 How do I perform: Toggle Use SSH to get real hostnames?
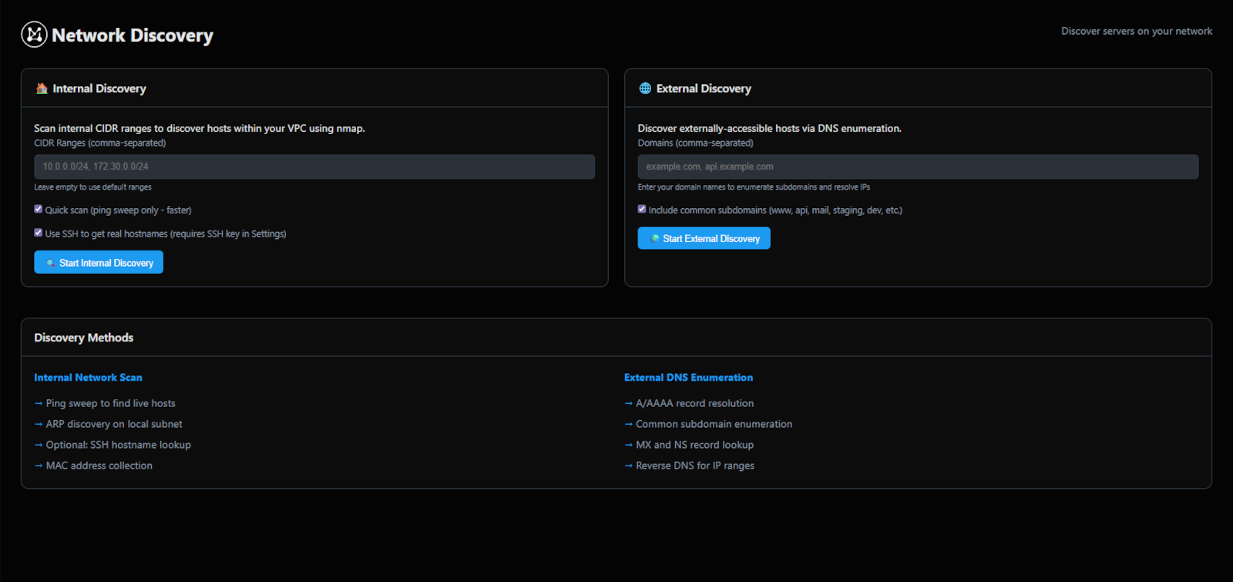(39, 233)
